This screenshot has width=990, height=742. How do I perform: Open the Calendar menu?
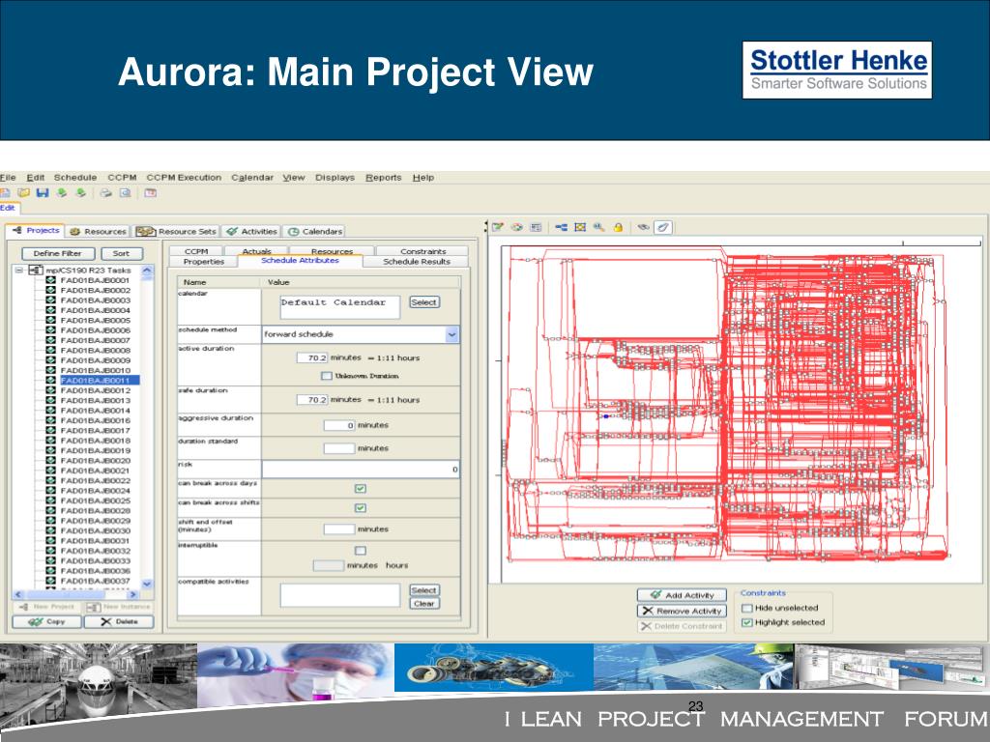click(252, 178)
